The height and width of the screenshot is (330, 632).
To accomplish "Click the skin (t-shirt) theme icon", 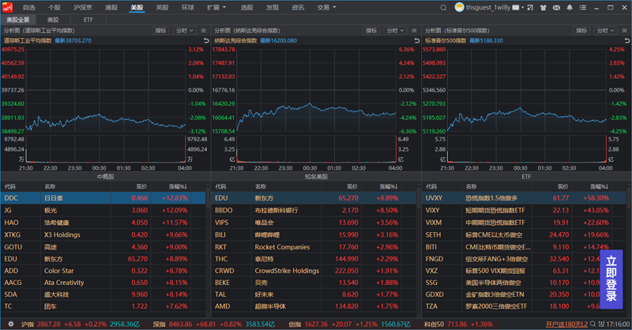I will pyautogui.click(x=543, y=8).
